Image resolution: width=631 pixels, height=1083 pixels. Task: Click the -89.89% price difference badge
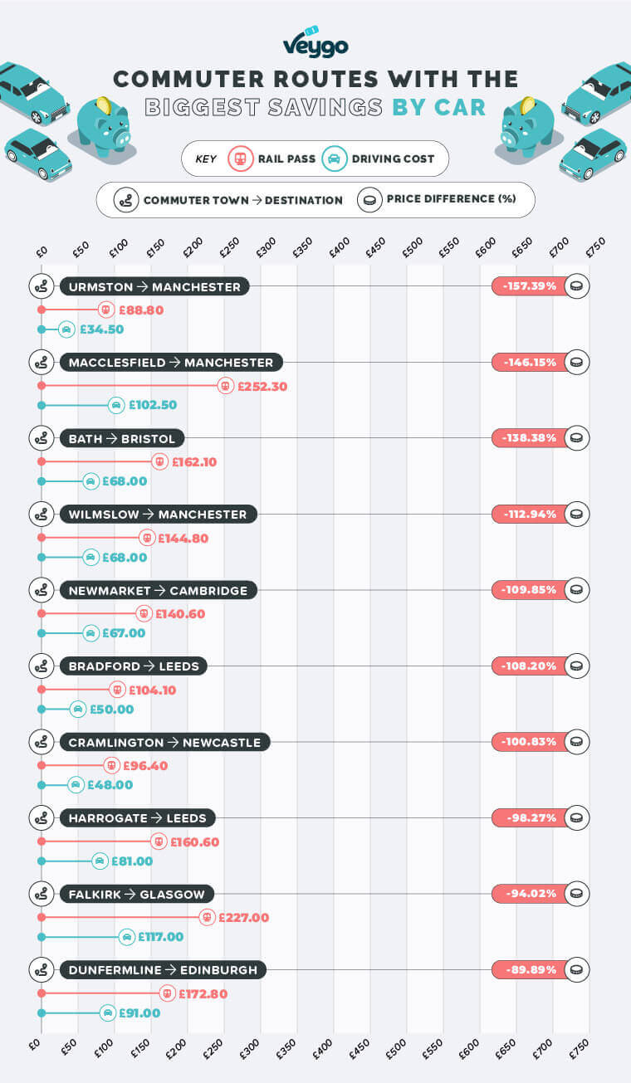[x=529, y=969]
